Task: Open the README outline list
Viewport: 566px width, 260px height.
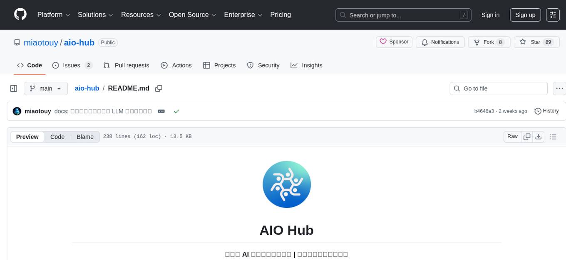Action: coord(554,136)
